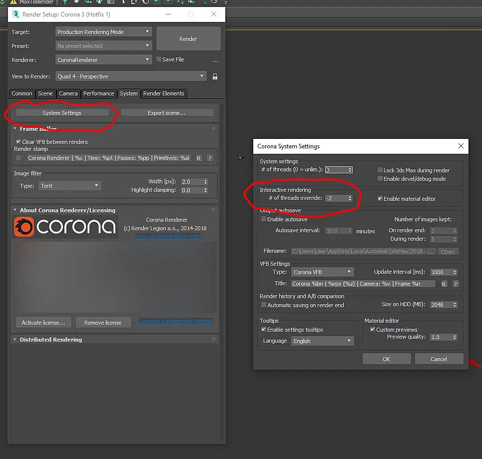The height and width of the screenshot is (459, 482).
Task: Collapse About Corona Renderer/Licensing rollout
Action: [15, 210]
